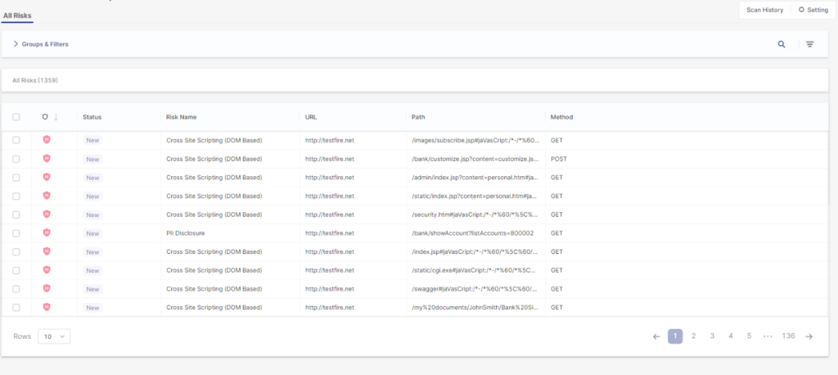Jump to last page 136

788,336
